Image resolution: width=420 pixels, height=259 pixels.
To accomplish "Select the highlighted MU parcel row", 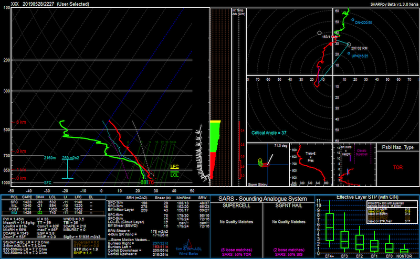I will (53, 213).
